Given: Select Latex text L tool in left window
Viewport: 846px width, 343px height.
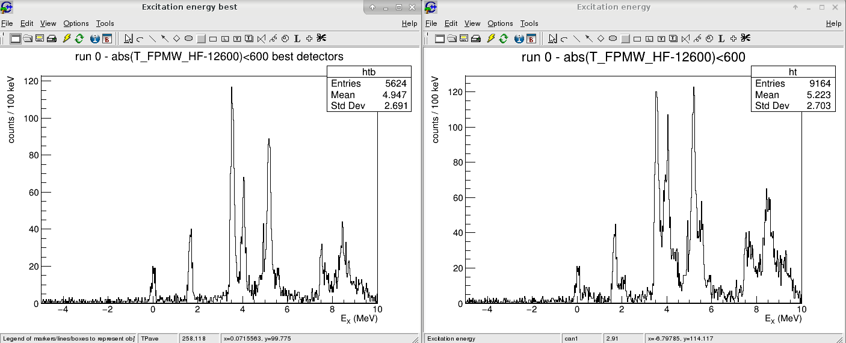Looking at the screenshot, I should point(297,39).
